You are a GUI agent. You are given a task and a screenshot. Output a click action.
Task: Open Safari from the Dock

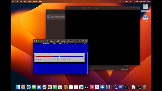coord(29,87)
